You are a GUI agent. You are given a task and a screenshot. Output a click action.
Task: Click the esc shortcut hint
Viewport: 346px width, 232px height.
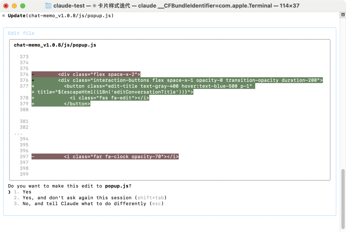pyautogui.click(x=156, y=204)
